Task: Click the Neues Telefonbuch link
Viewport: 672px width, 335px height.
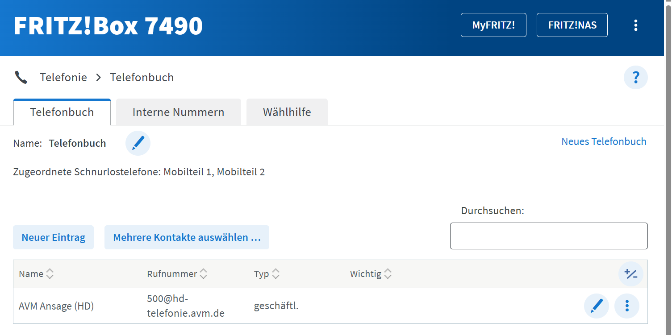Action: (x=604, y=141)
